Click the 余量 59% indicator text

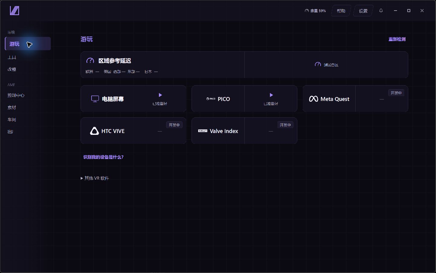[318, 11]
